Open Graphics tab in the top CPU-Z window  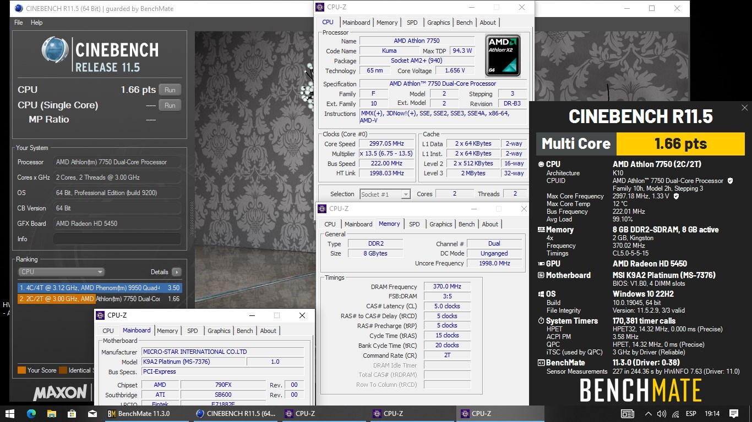click(439, 23)
